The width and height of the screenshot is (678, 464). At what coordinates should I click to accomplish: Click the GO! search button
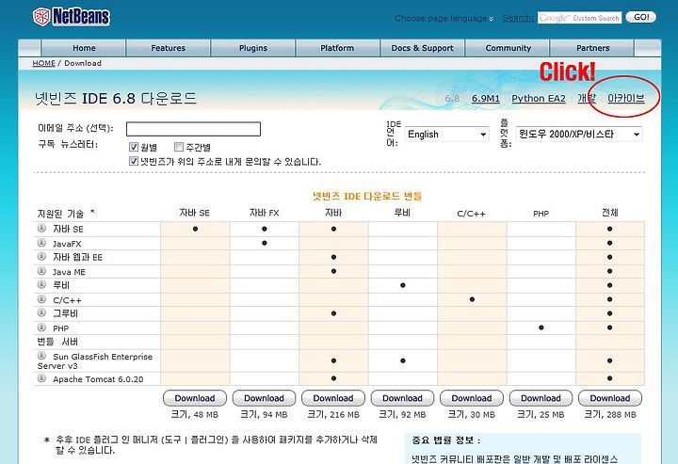641,17
